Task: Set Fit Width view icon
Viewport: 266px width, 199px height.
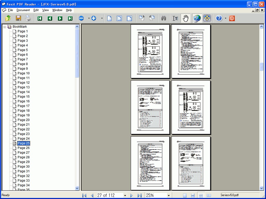Action: point(129,18)
